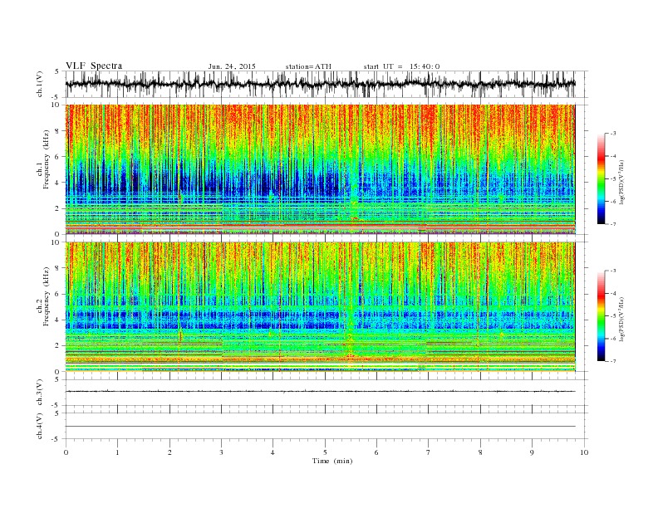Screen dimensions: 658x508
Task: Click the ch.2 frequency spectrogram panel
Action: [x=321, y=307]
